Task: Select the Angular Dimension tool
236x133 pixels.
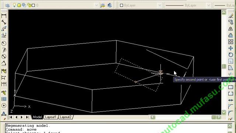Action: [x=4, y=63]
